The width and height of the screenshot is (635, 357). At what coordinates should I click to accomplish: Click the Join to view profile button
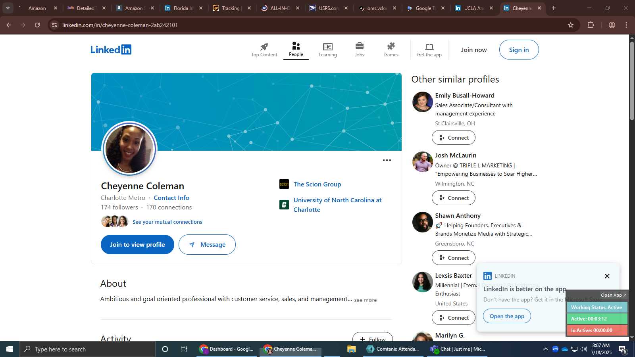[x=137, y=244]
